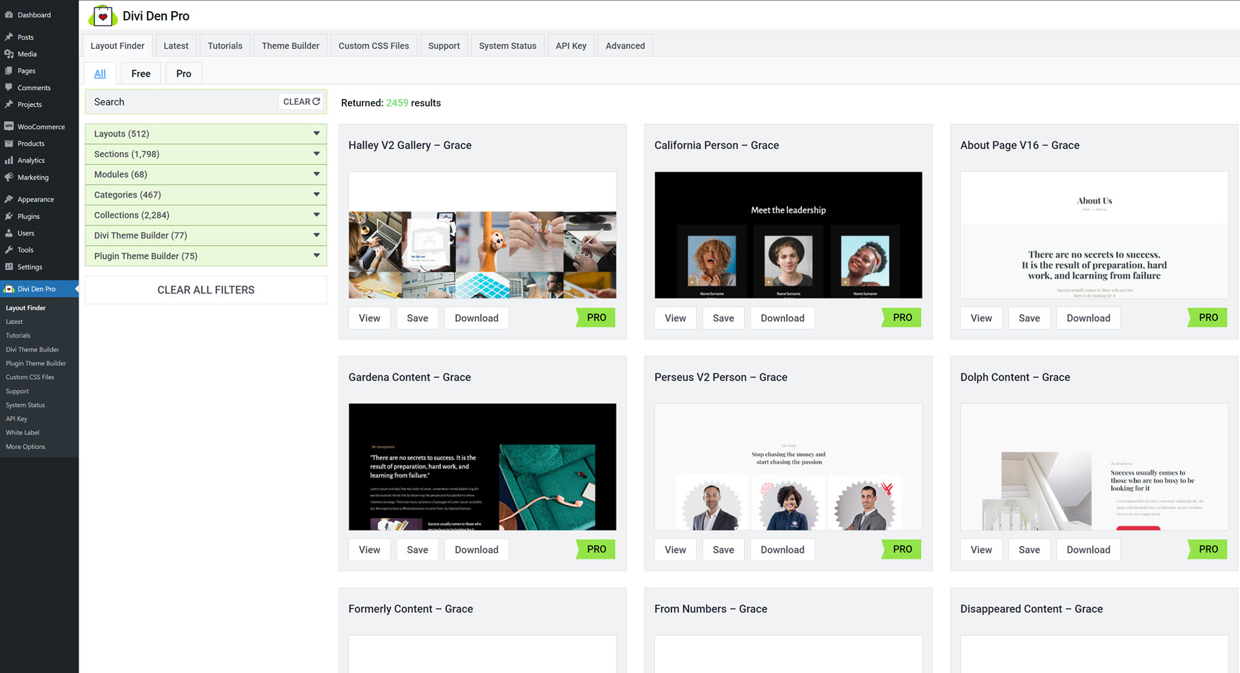View the Gardena Content layout
This screenshot has height=673, width=1240.
pos(369,550)
